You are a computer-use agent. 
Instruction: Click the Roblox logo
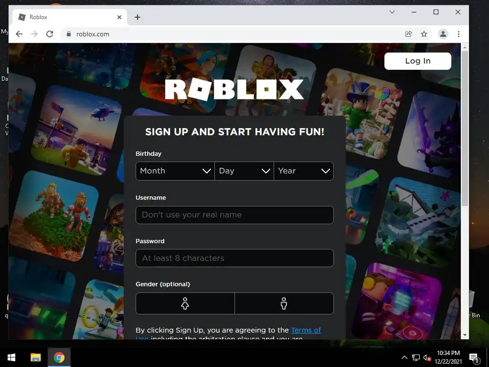(x=234, y=89)
